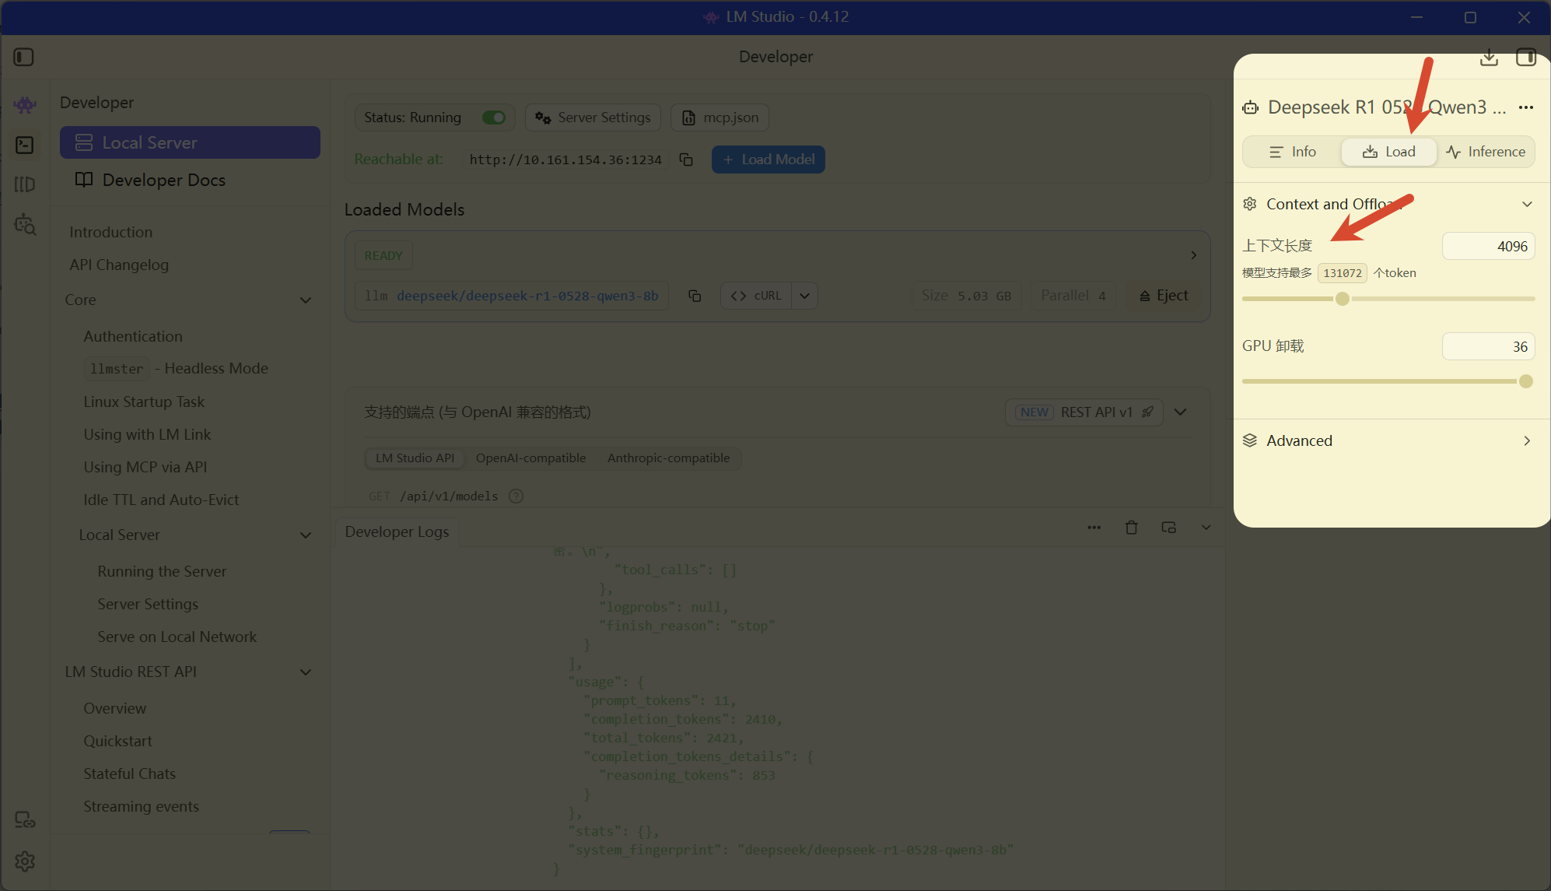
Task: Open the Quickstart docs page
Action: (117, 741)
